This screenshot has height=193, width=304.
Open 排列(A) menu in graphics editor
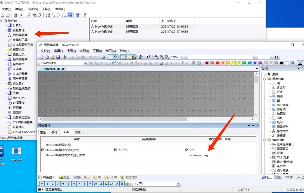84,51
